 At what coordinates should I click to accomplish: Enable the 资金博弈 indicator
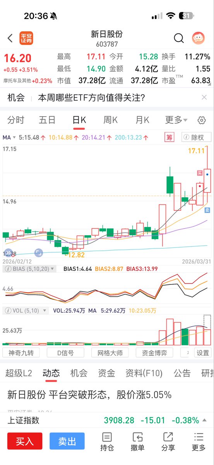tap(154, 353)
